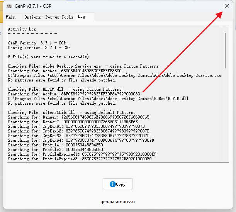Click the gen.paramore.su text
The height and width of the screenshot is (212, 236).
click(x=117, y=202)
